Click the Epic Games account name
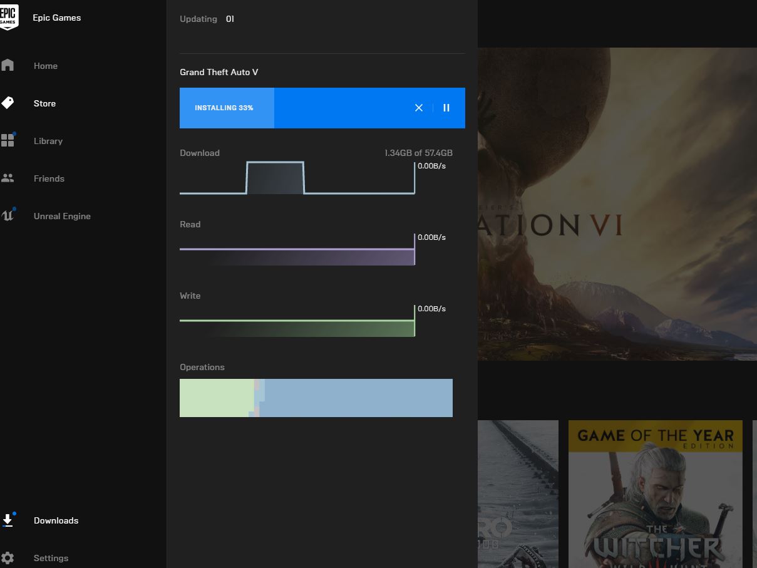 [56, 18]
